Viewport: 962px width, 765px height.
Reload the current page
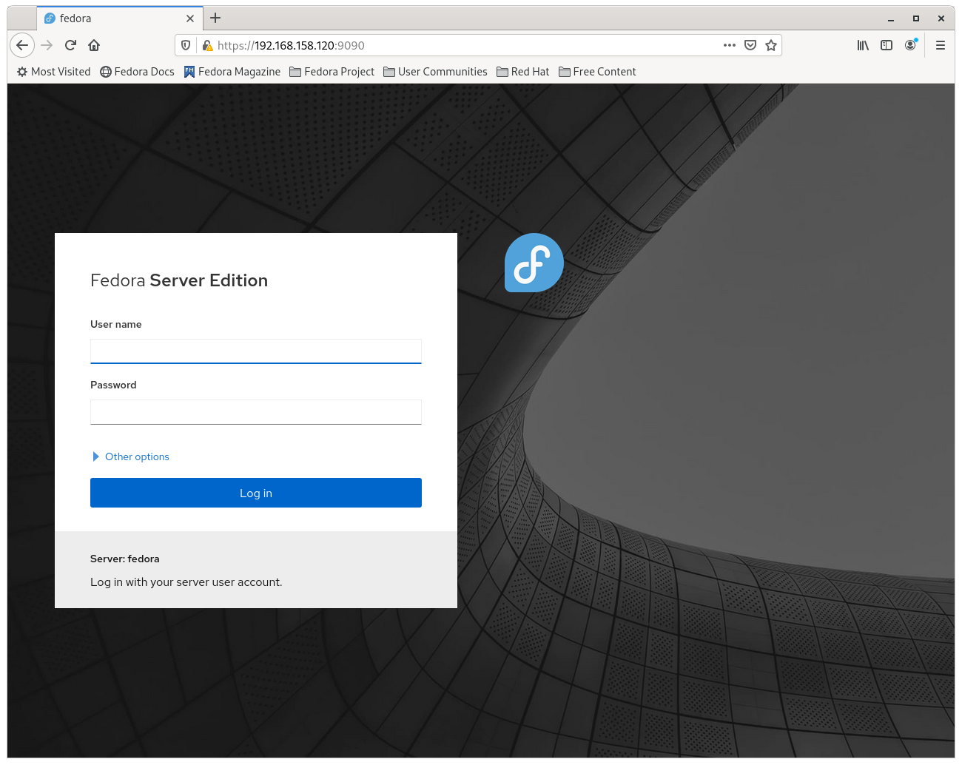pyautogui.click(x=70, y=45)
